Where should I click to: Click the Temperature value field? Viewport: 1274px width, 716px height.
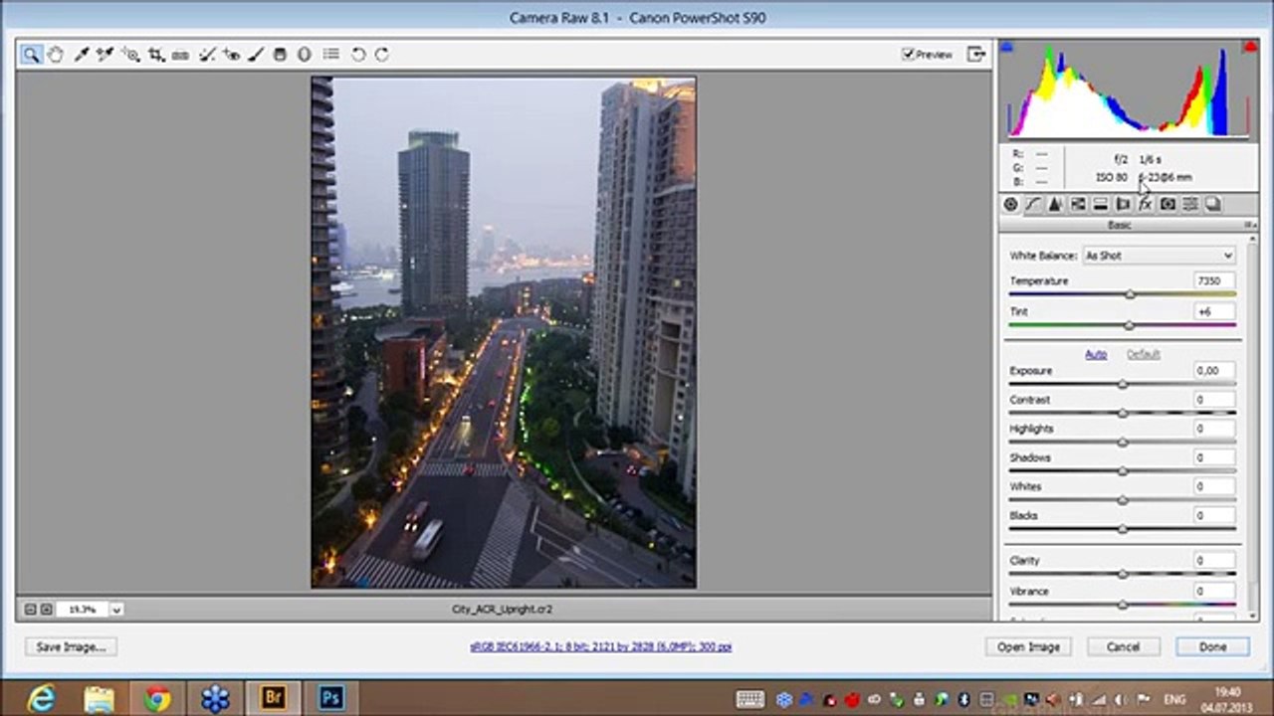(1213, 281)
